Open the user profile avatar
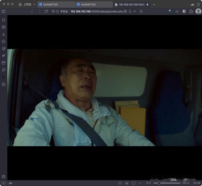 click(199, 11)
